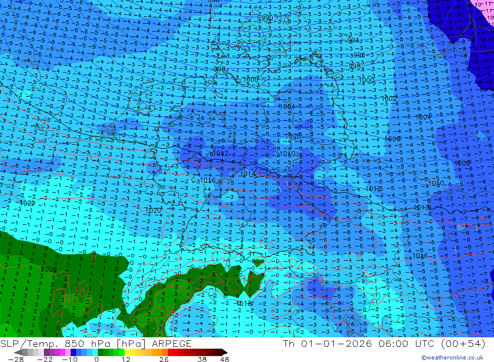
Task: Pick the dark blue swatch above '-10'
Action: [73, 352]
